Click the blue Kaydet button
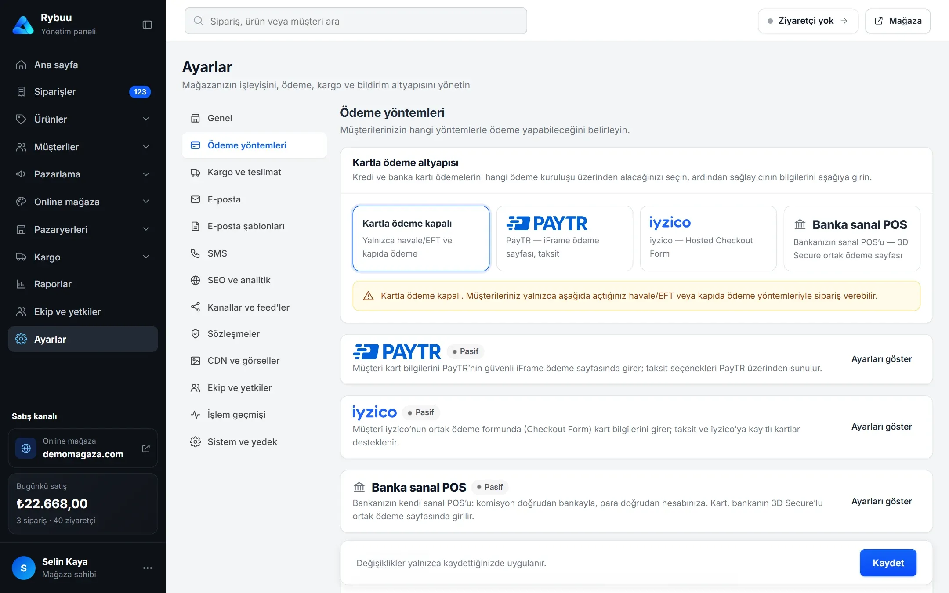This screenshot has height=593, width=949. 888,563
